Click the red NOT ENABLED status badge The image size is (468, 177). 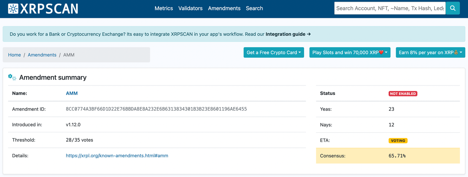(x=403, y=94)
